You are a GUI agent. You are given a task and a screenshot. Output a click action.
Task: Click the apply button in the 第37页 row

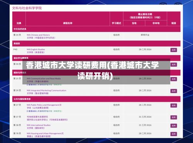click(x=174, y=117)
